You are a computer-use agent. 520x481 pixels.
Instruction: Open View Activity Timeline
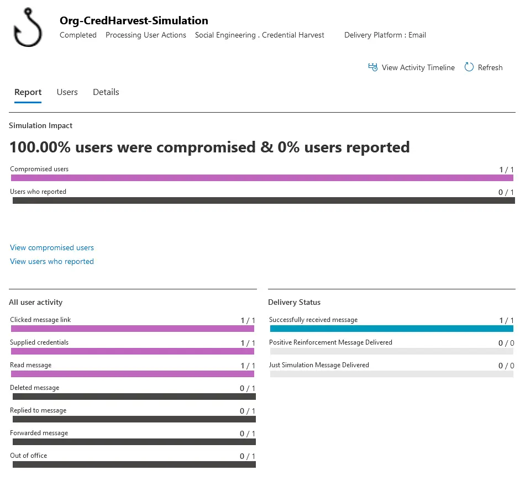pos(418,67)
